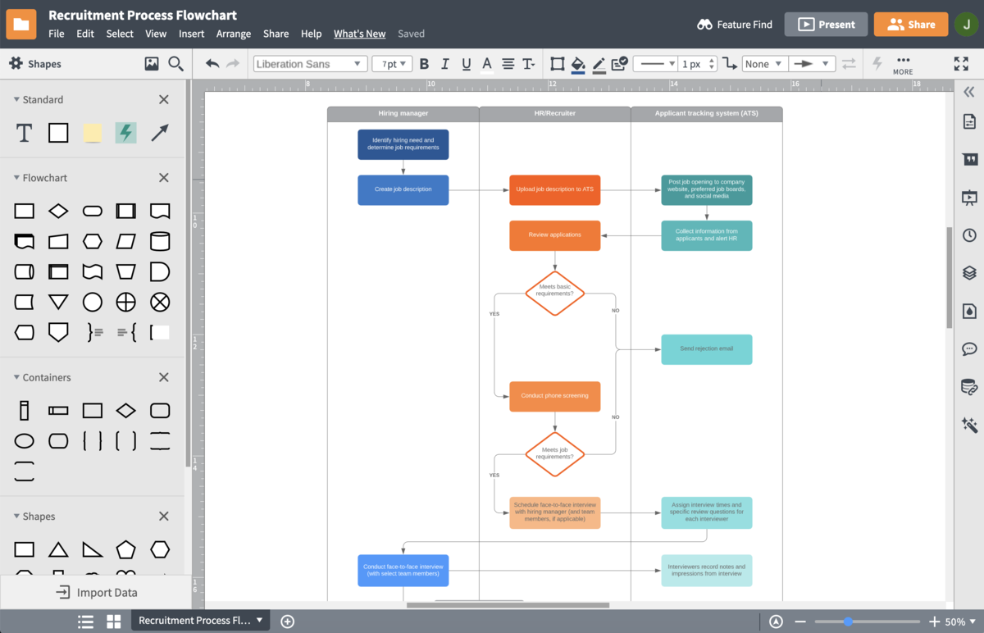This screenshot has width=984, height=633.
Task: Open the Insert menu
Action: [x=191, y=34]
